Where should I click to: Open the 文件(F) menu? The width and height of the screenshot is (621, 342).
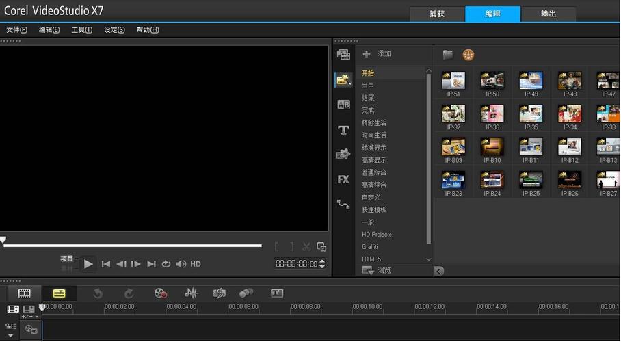(16, 30)
